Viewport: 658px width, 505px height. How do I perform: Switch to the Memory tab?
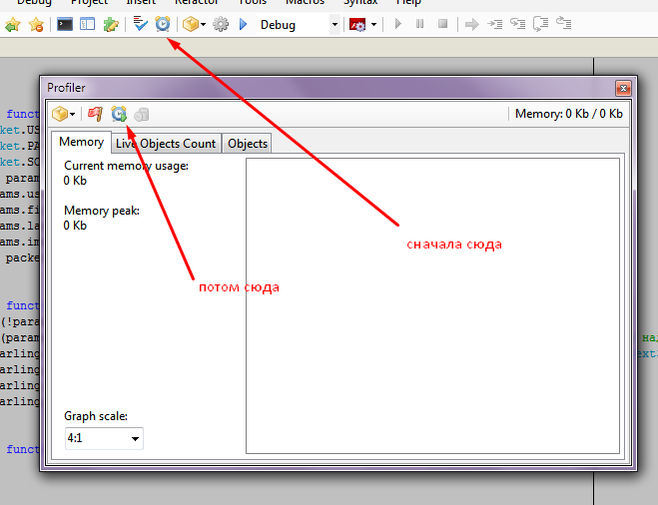click(x=82, y=142)
